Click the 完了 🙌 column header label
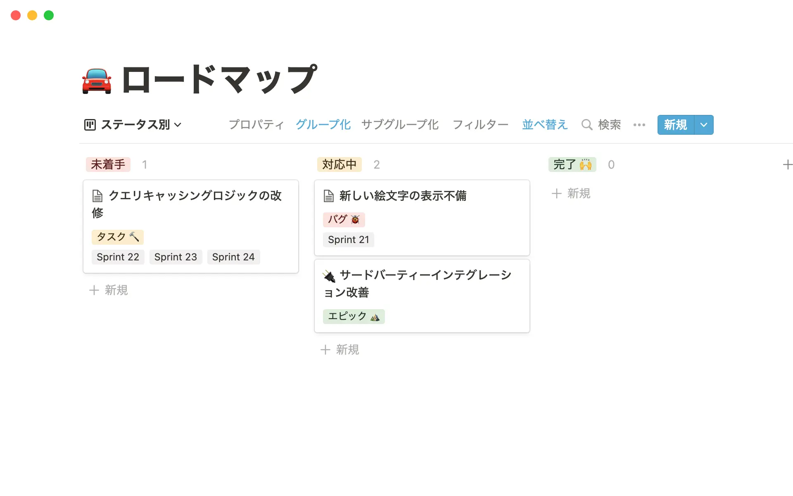 tap(572, 165)
